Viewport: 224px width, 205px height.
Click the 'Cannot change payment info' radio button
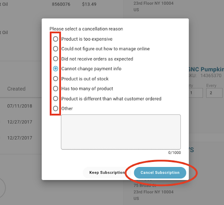pos(56,68)
